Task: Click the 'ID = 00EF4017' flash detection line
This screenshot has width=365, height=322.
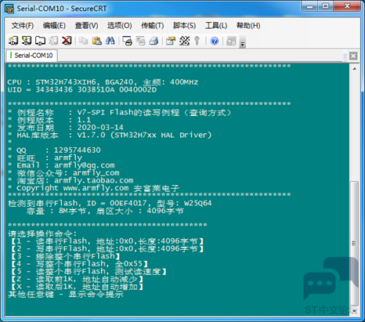Action: pos(110,203)
